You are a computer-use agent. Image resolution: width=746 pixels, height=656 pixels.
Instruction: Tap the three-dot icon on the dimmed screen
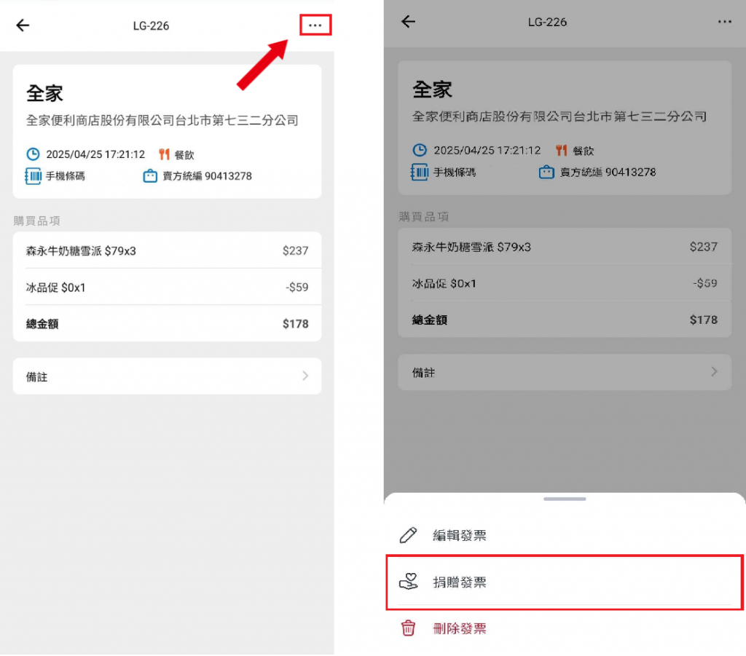pyautogui.click(x=725, y=21)
